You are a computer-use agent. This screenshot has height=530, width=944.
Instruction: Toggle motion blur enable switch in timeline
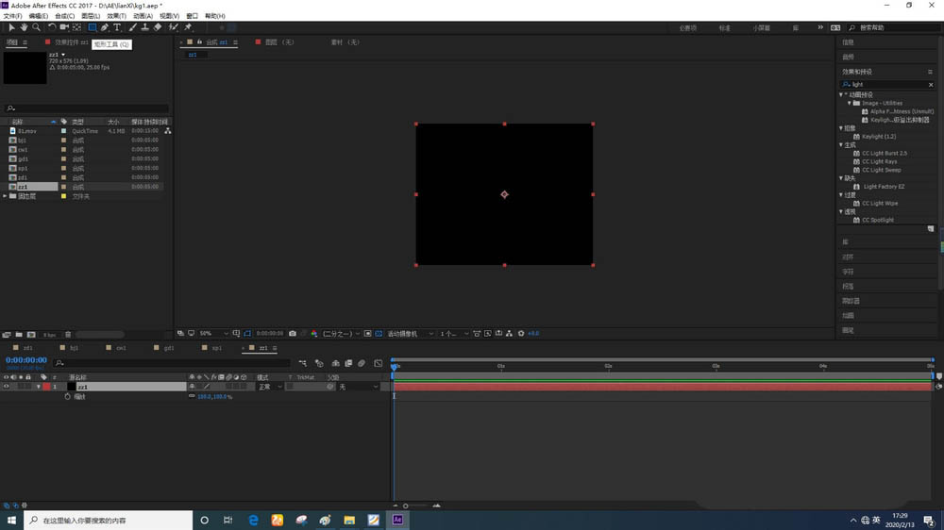coord(362,363)
